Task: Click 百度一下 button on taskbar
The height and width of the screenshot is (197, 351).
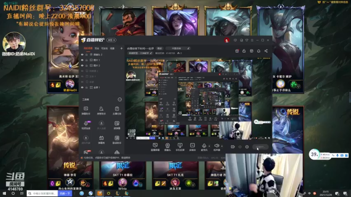Action: 65,193
